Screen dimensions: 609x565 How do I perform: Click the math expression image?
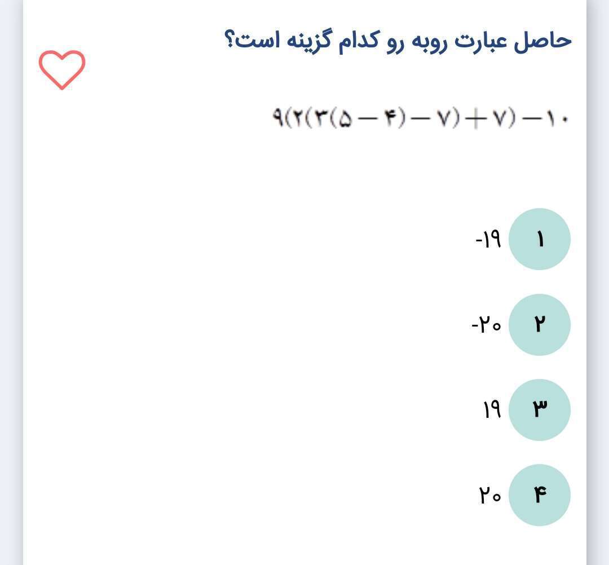(420, 118)
